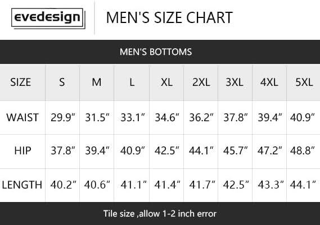This screenshot has width=320, height=225.
Task: Select the 33.1″ waist value for L
Action: pos(133,117)
